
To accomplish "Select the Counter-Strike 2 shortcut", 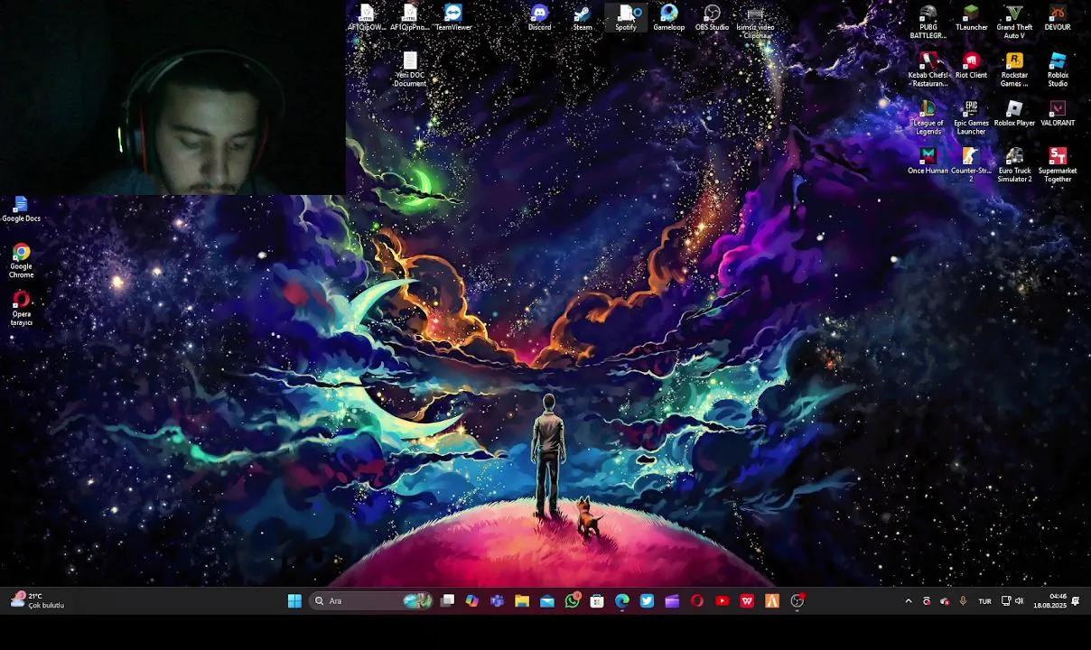I will 971,165.
